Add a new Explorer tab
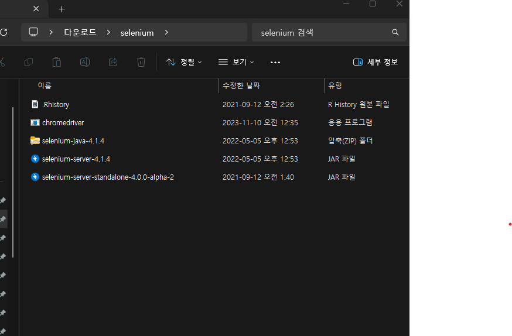Image resolution: width=512 pixels, height=336 pixels. [x=62, y=9]
